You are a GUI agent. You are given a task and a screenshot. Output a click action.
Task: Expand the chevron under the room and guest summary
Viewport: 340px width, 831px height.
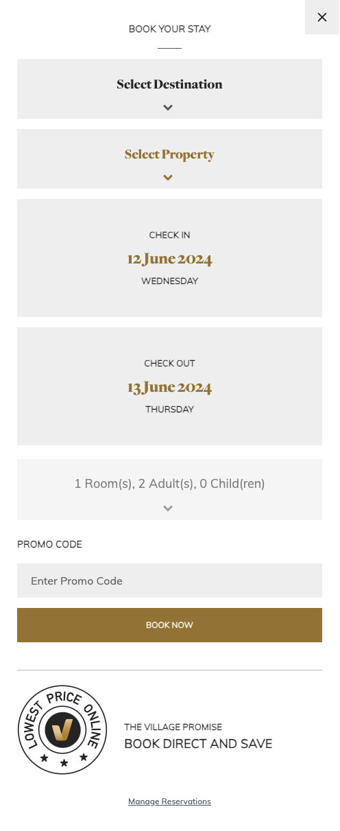(x=168, y=508)
